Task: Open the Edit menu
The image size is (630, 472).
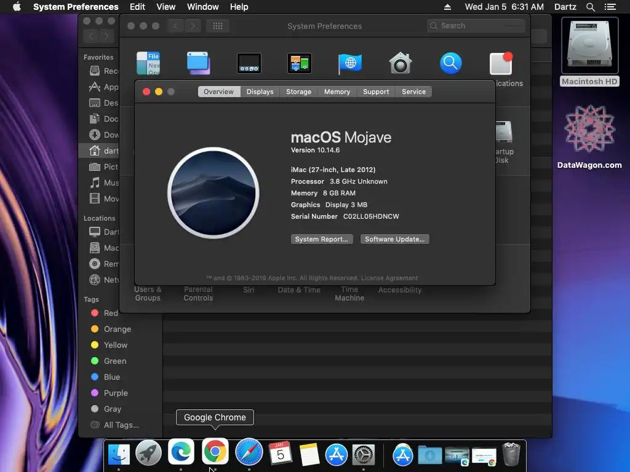Action: [137, 7]
